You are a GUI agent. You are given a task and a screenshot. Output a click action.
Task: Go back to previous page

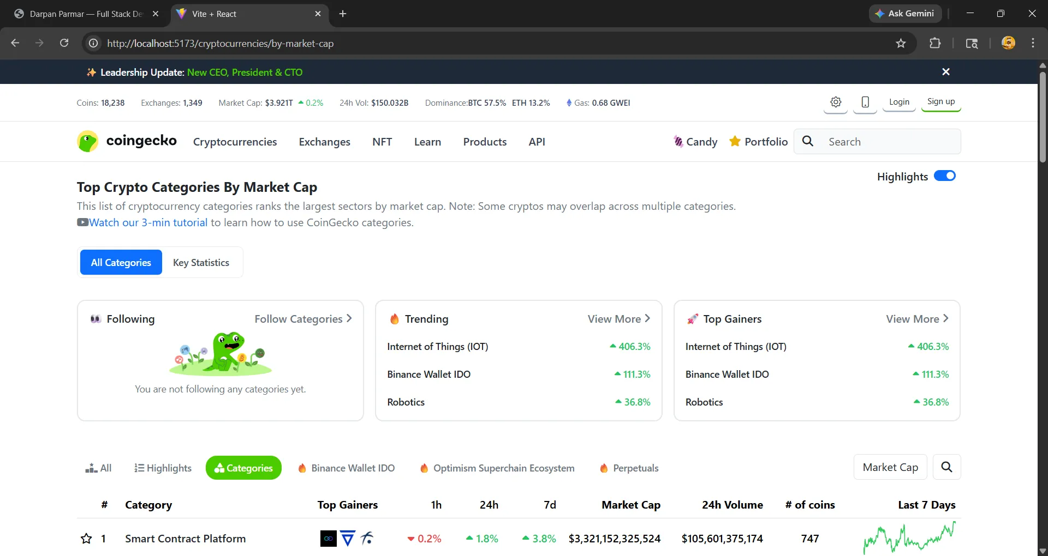15,43
